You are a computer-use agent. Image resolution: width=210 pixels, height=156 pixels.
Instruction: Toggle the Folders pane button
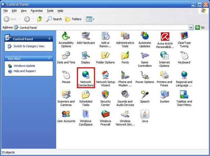73,19
